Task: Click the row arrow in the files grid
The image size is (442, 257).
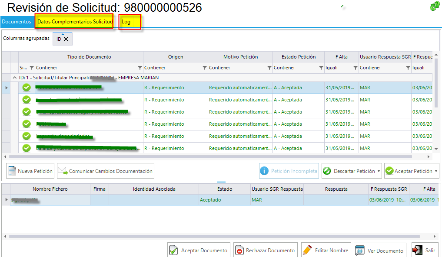Action: (x=6, y=200)
